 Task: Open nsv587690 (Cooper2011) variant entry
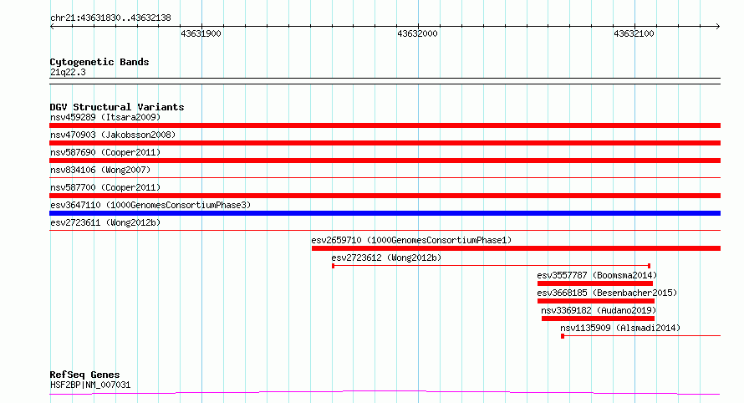tap(105, 152)
